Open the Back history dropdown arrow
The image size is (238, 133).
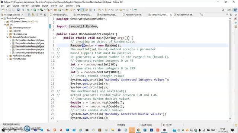[124, 10]
